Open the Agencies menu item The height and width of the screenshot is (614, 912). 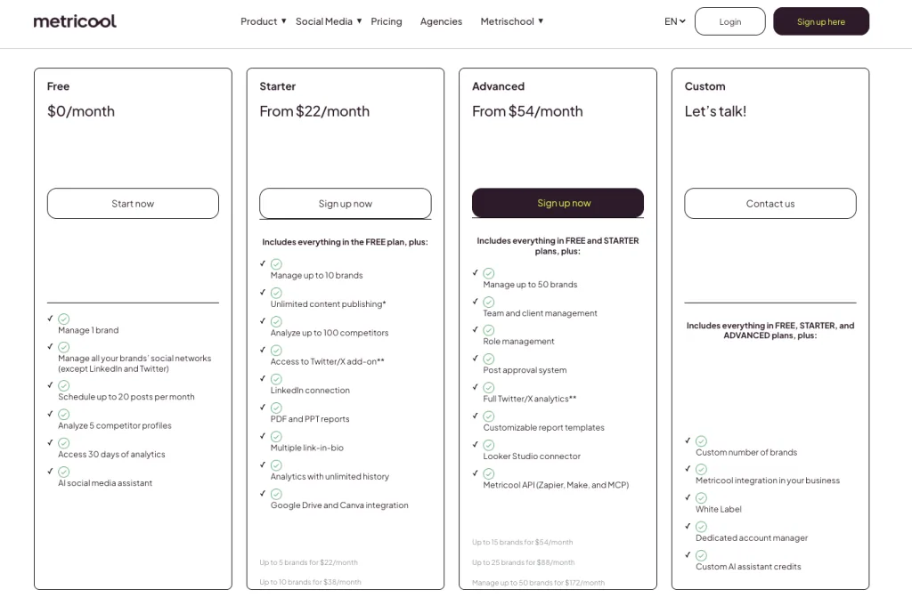click(x=441, y=21)
